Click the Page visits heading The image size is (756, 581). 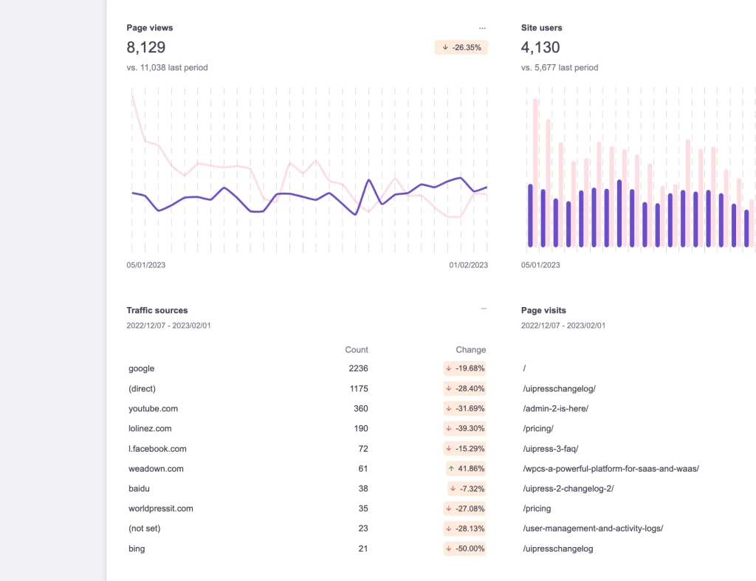tap(543, 311)
